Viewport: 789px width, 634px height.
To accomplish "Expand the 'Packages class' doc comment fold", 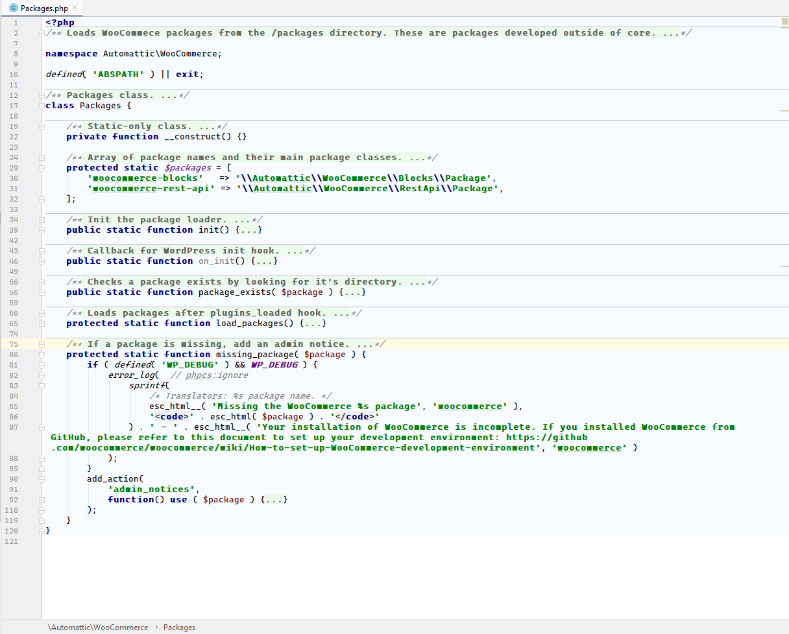I will coord(42,95).
